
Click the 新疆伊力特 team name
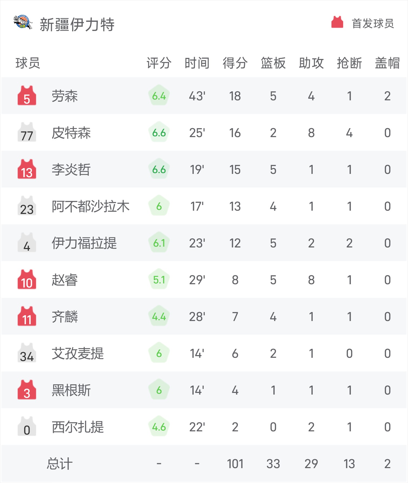pyautogui.click(x=77, y=24)
